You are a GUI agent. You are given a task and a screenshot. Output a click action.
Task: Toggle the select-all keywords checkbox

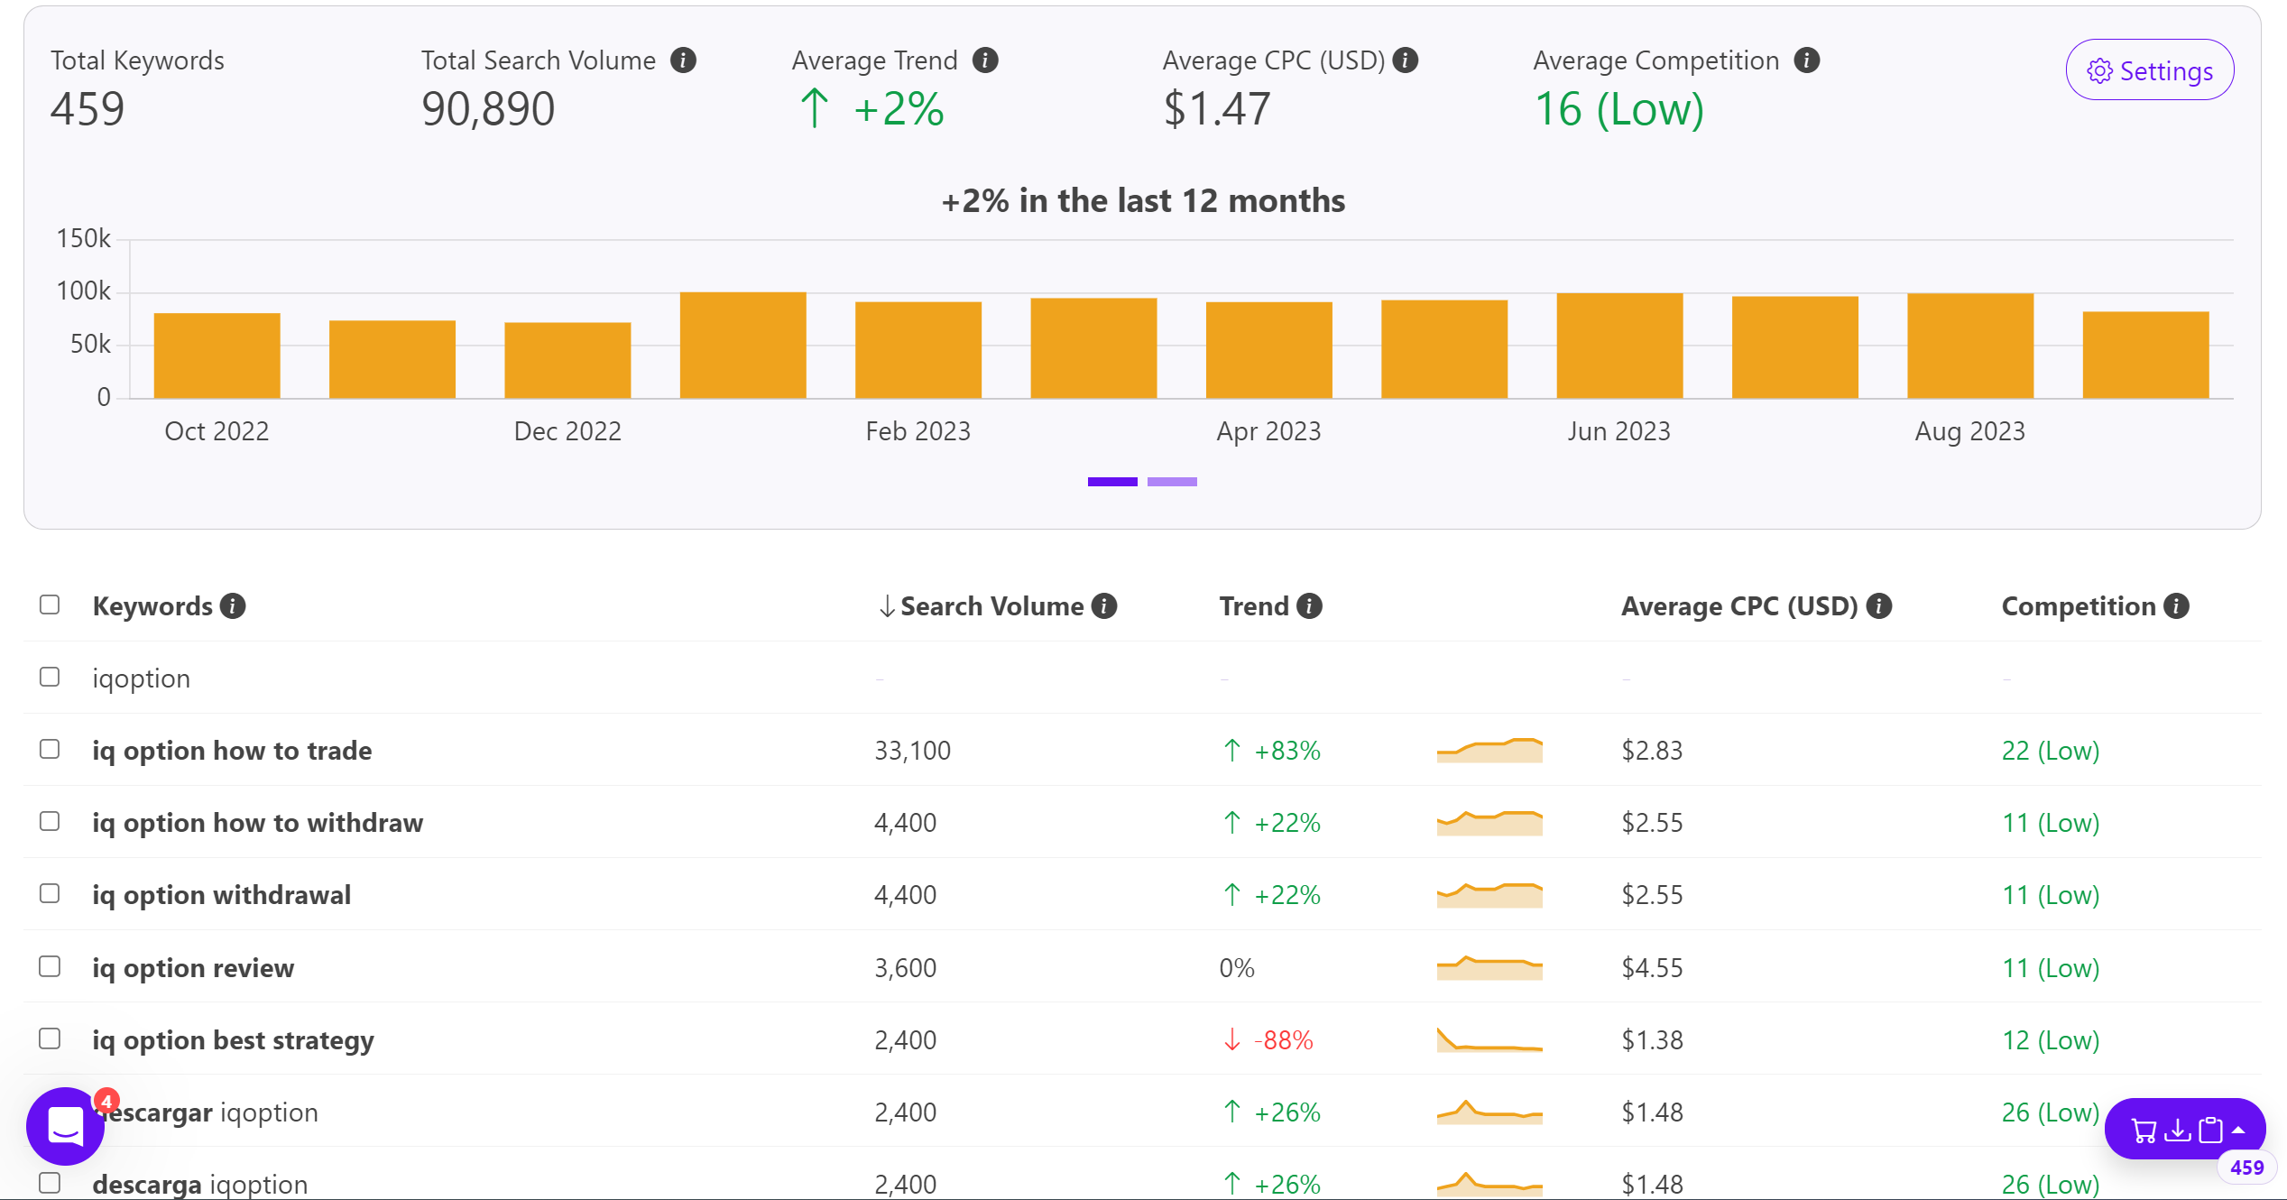[50, 605]
